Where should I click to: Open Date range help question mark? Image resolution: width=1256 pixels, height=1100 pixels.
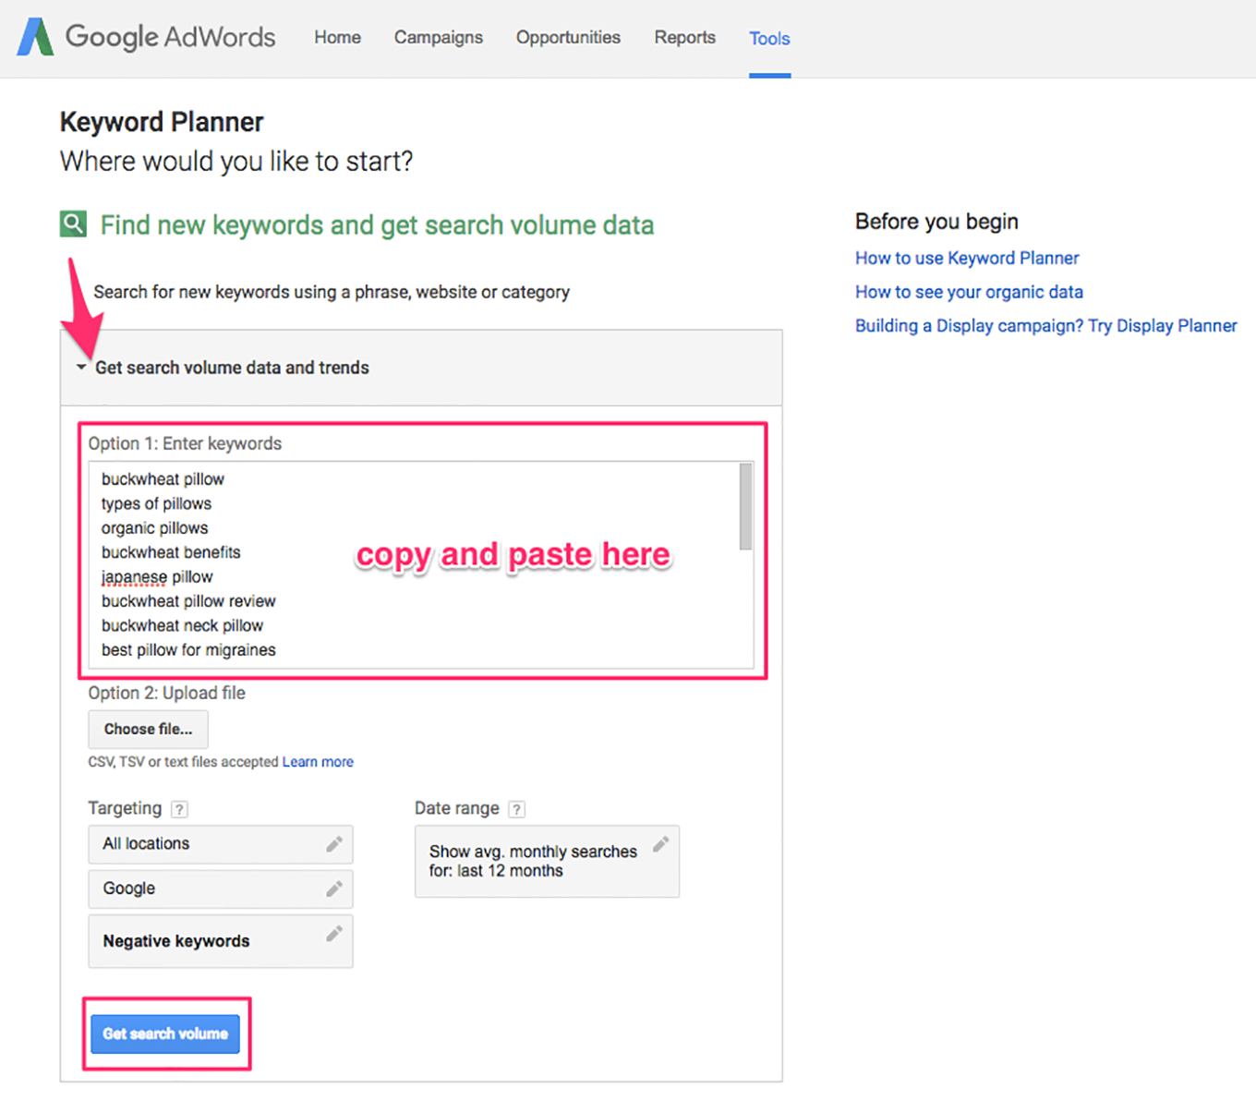[517, 809]
